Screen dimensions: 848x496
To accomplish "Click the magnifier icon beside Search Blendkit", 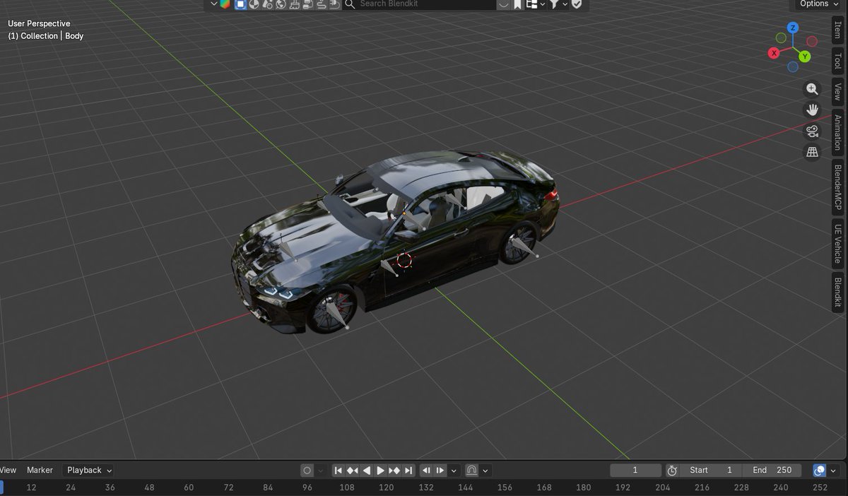I will tap(349, 4).
